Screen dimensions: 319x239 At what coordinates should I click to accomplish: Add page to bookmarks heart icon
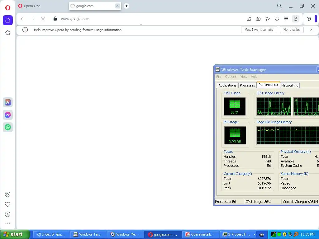point(277,19)
